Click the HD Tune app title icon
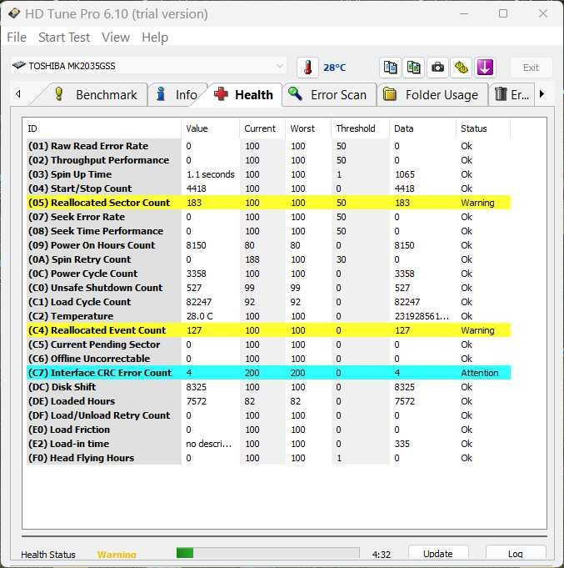The width and height of the screenshot is (564, 568). (x=14, y=14)
